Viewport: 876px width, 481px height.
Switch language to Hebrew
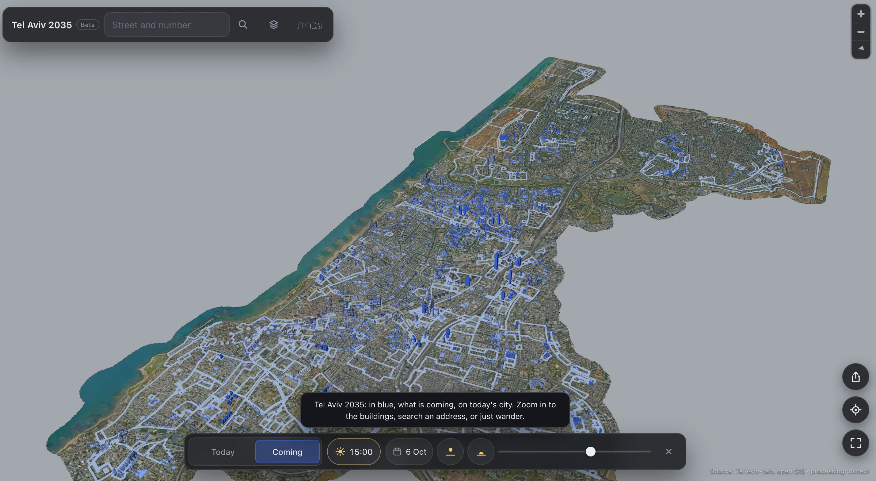pyautogui.click(x=310, y=25)
